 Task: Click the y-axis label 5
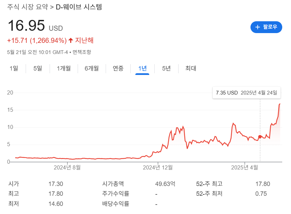click(8, 144)
